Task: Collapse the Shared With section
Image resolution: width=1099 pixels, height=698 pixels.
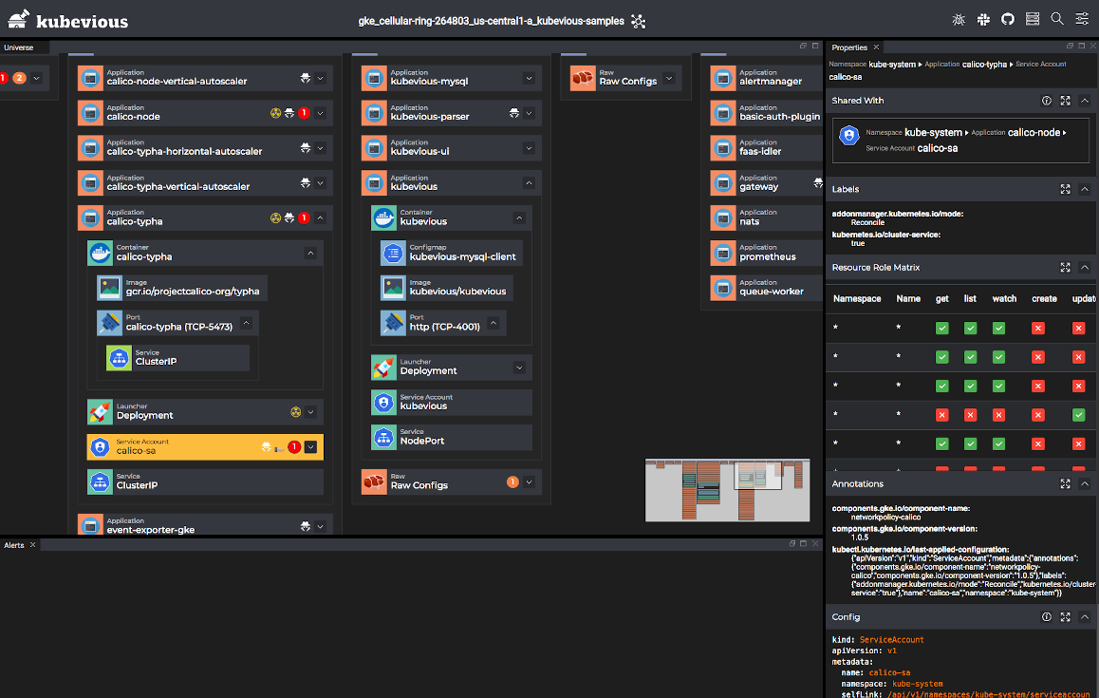Action: [x=1084, y=101]
